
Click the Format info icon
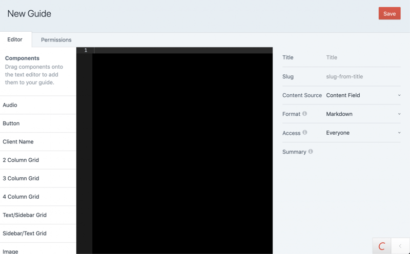click(304, 114)
